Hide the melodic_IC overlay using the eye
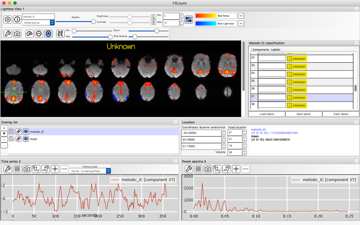The image size is (360, 225). click(x=26, y=131)
